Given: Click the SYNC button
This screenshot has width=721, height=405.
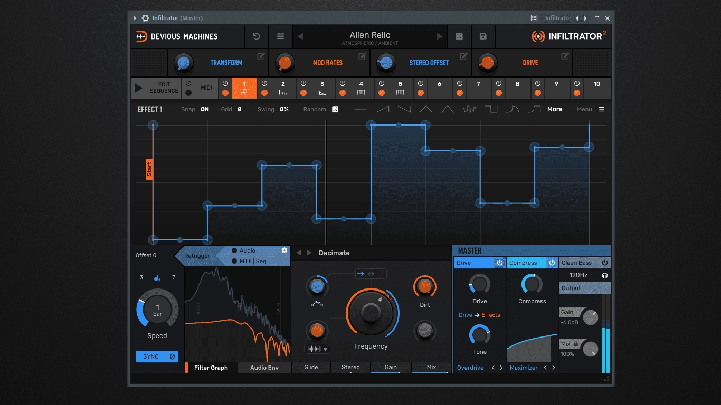Looking at the screenshot, I should coord(151,356).
